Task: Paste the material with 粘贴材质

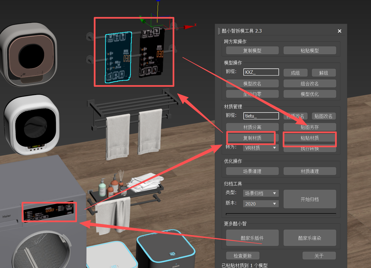Action: click(x=310, y=138)
